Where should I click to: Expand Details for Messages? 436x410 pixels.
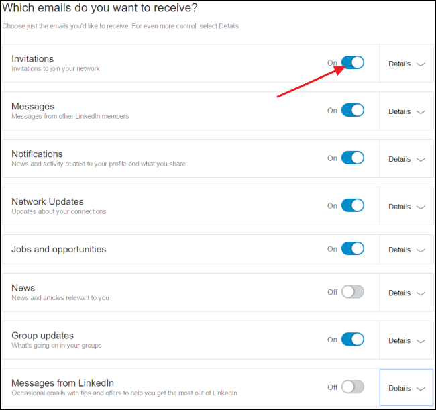pos(406,112)
